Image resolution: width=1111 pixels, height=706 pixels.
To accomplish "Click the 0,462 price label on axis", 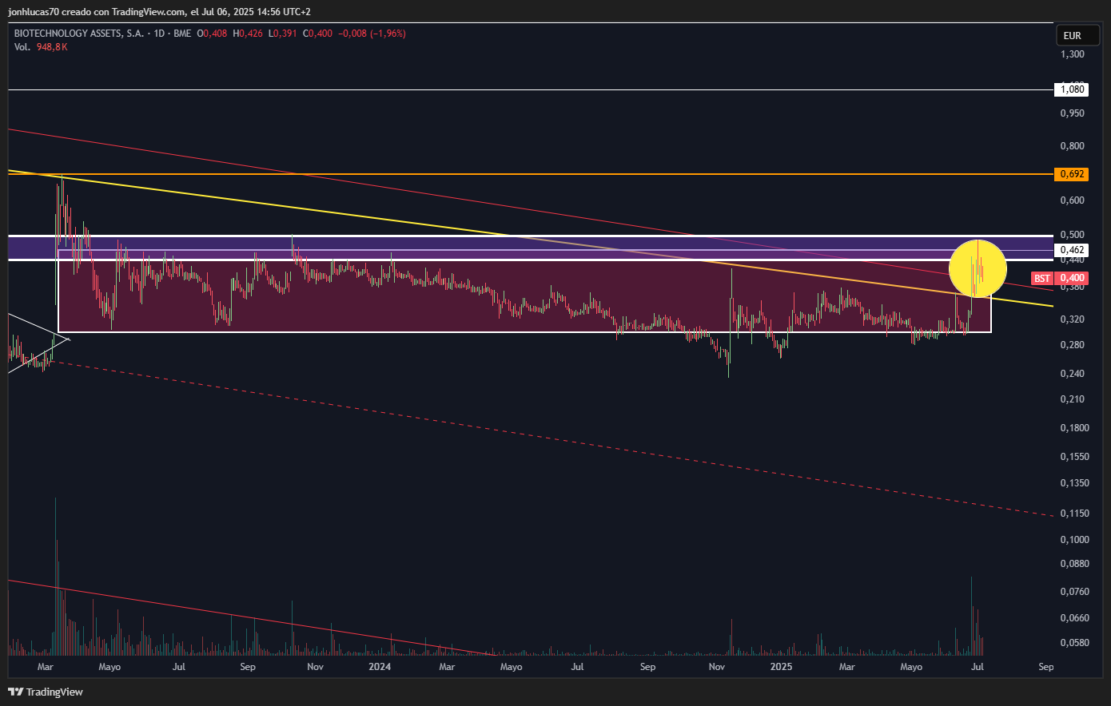I will (x=1072, y=250).
